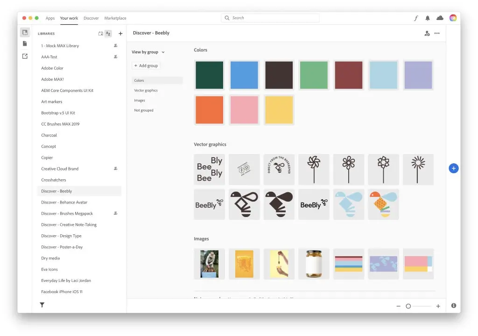Click the Add group button

click(146, 65)
